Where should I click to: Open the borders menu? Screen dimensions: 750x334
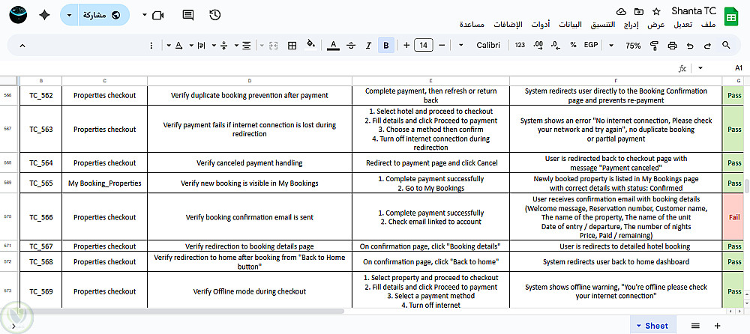click(292, 46)
